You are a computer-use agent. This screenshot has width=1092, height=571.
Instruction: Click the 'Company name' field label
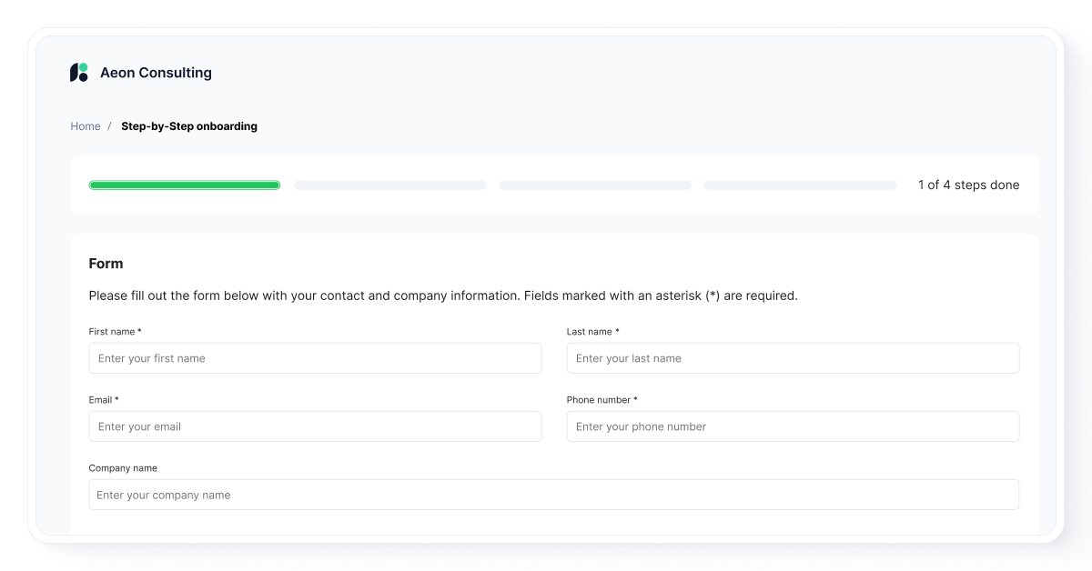[123, 467]
